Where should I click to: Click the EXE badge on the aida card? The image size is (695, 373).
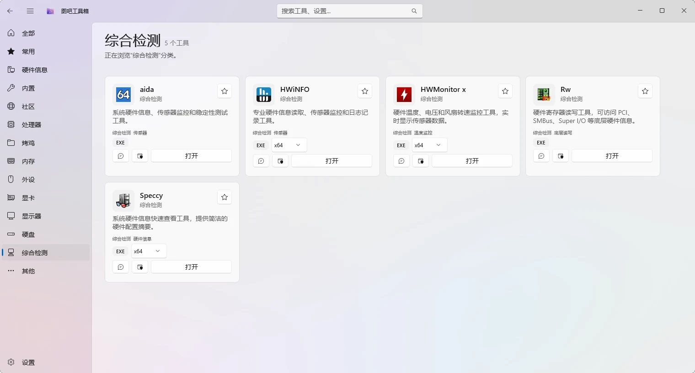121,143
